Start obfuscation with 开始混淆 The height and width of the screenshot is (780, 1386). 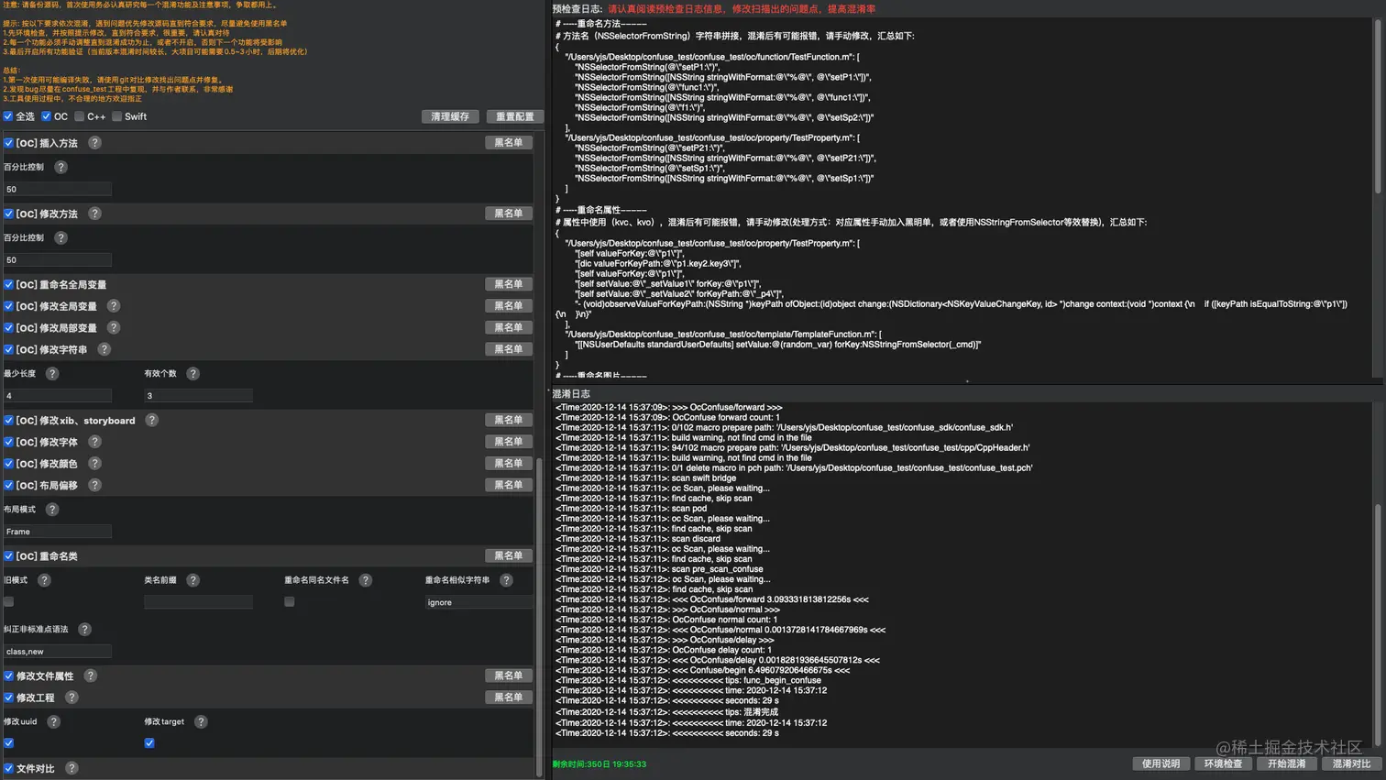tap(1286, 764)
